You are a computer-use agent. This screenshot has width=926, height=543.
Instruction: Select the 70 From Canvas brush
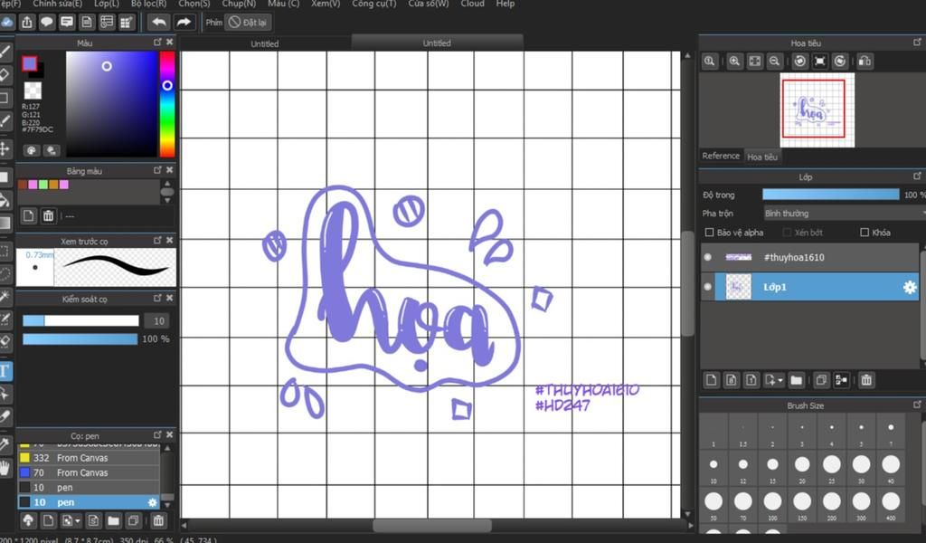89,472
